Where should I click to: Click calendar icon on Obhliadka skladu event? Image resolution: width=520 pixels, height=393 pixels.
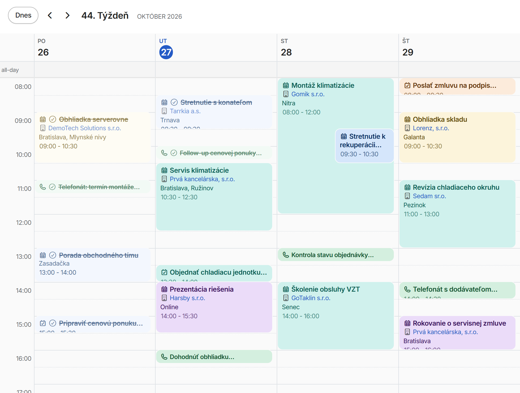coord(407,119)
